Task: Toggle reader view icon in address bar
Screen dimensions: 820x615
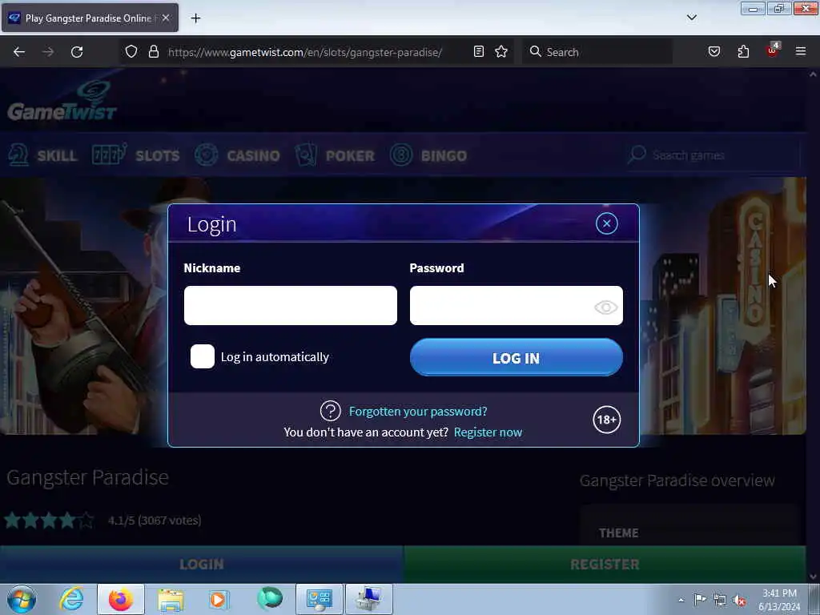Action: (479, 52)
